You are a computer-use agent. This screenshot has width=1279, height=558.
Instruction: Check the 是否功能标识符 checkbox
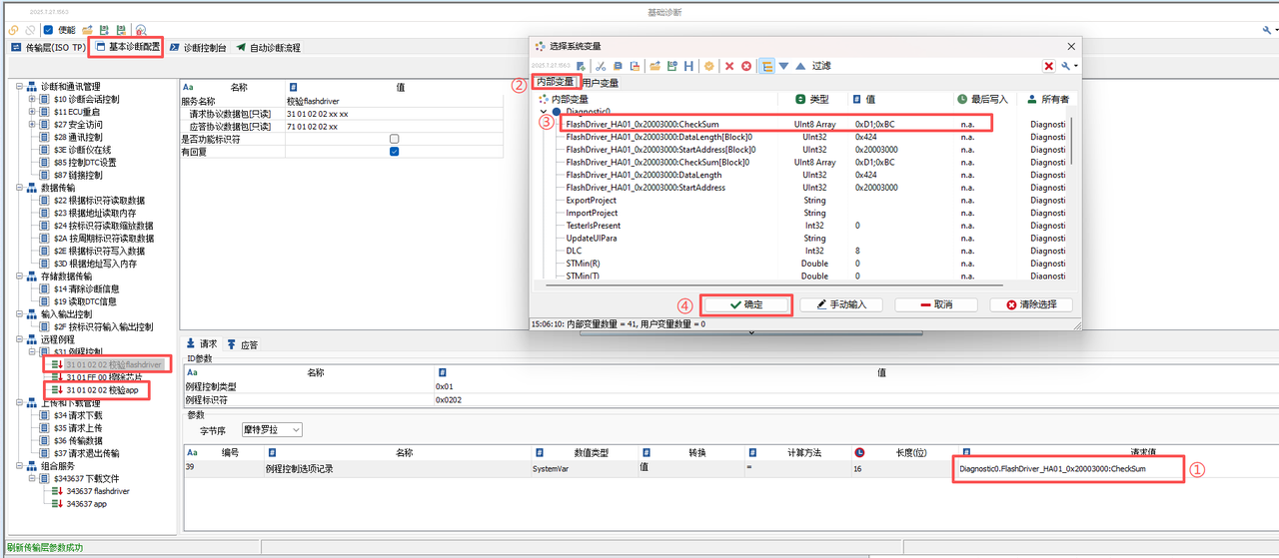(x=394, y=139)
